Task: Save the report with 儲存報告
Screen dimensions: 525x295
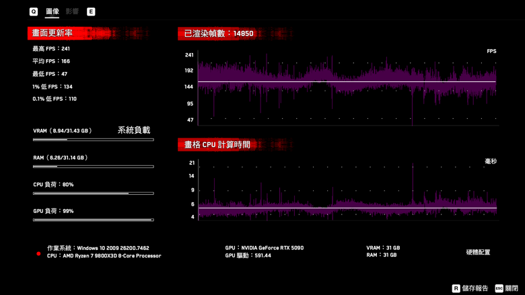Action: coord(475,288)
